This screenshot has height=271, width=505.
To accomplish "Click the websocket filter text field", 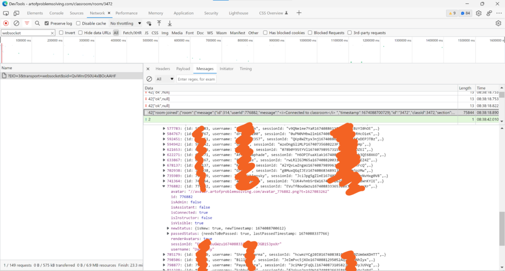I will [25, 33].
